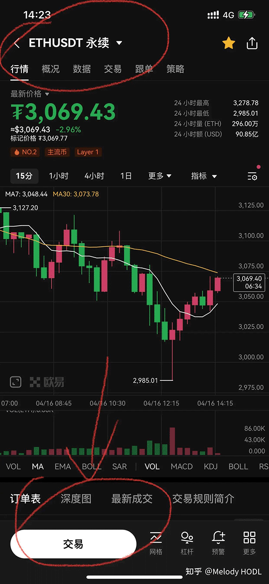Screen dimensions: 269x584
Task: Tap the Layer 1 tag
Action: pos(88,152)
